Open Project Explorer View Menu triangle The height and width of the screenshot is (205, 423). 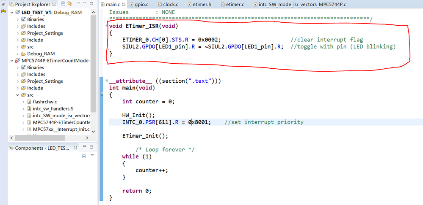[78, 3]
